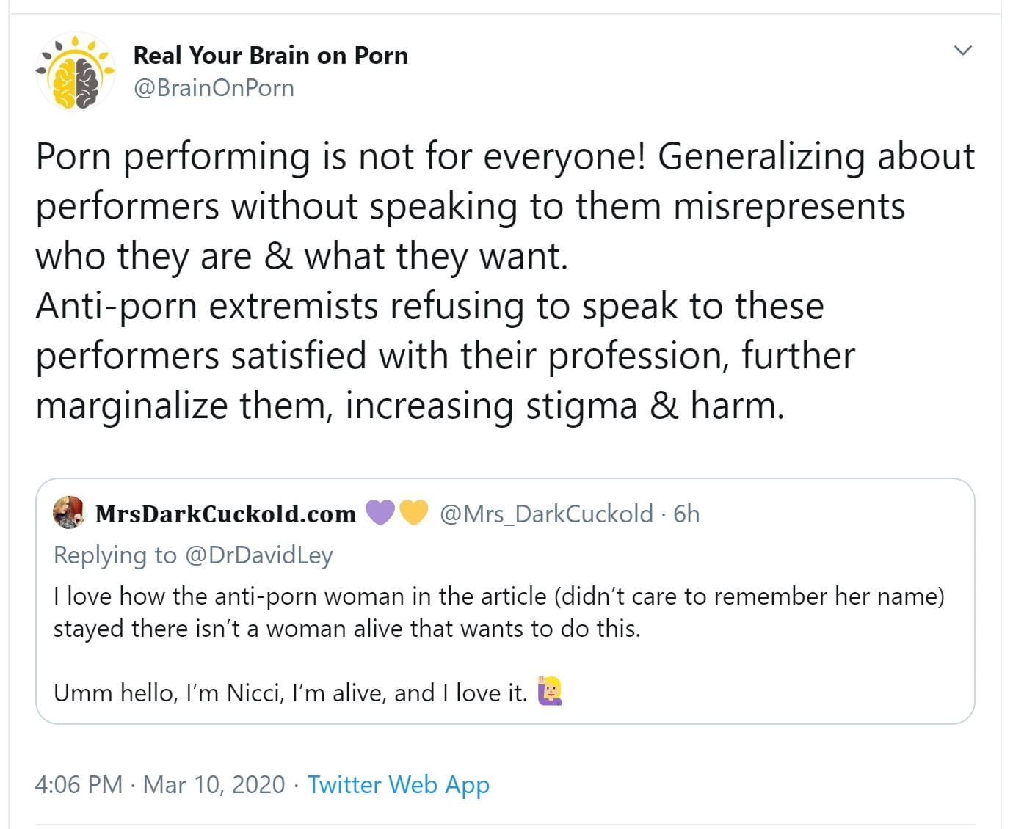The width and height of the screenshot is (1013, 829).
Task: Click the purple heart emoji
Action: point(380,513)
